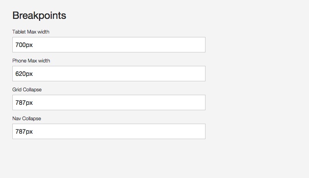The width and height of the screenshot is (309, 178).
Task: Activate the Nav Collapse text field
Action: [109, 131]
